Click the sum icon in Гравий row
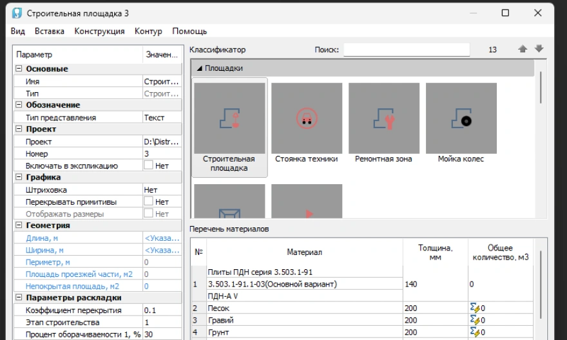 476,320
